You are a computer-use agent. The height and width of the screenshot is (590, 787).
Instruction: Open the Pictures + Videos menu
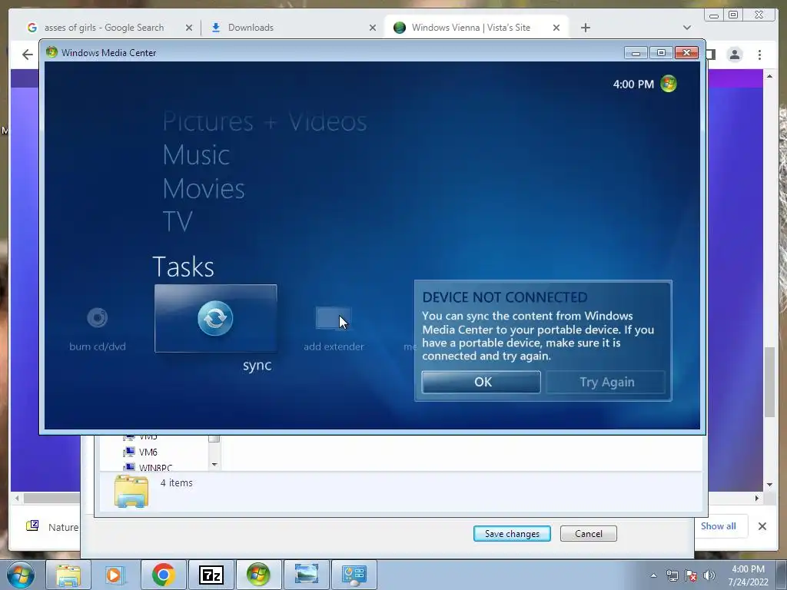click(264, 122)
